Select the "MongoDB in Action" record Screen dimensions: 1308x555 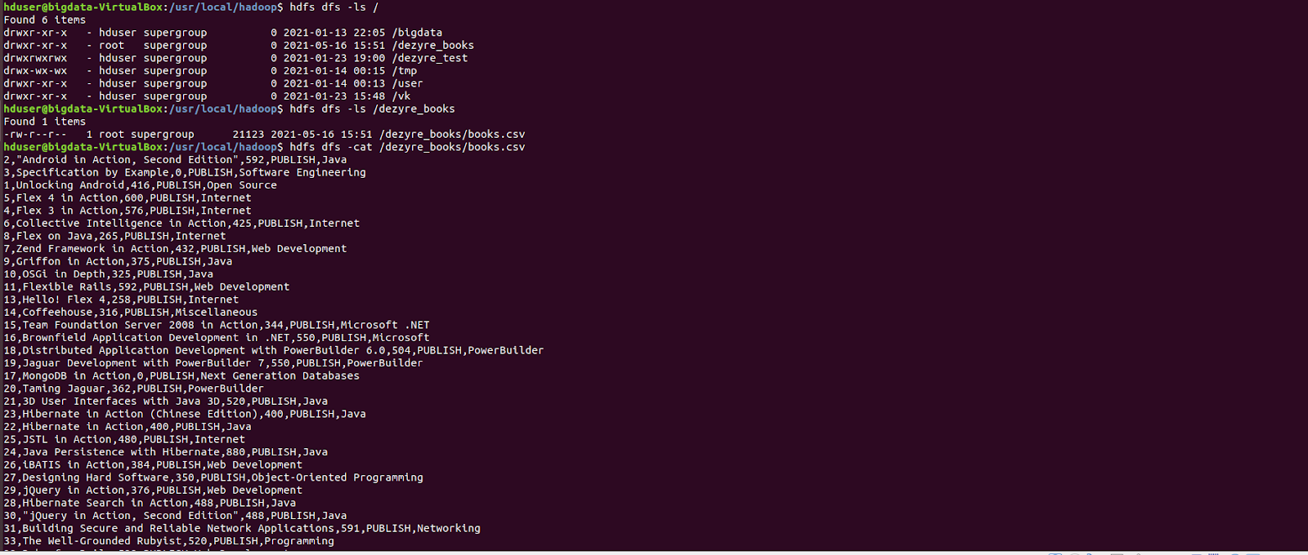pos(181,376)
